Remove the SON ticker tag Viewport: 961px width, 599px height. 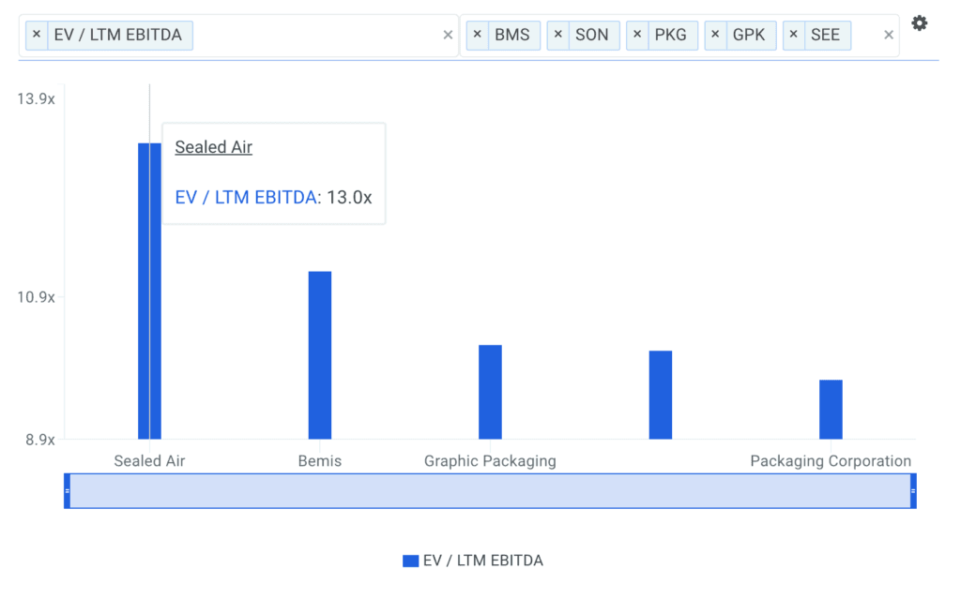click(557, 36)
